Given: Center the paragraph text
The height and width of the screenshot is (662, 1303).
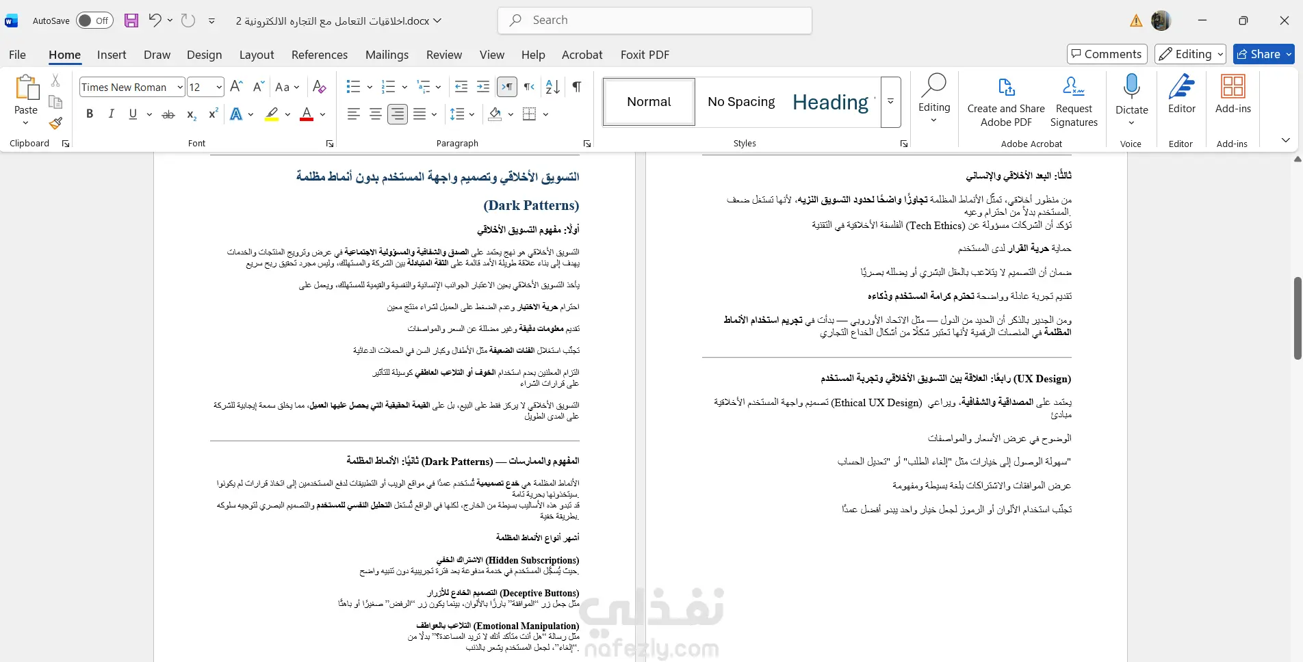Looking at the screenshot, I should [376, 114].
